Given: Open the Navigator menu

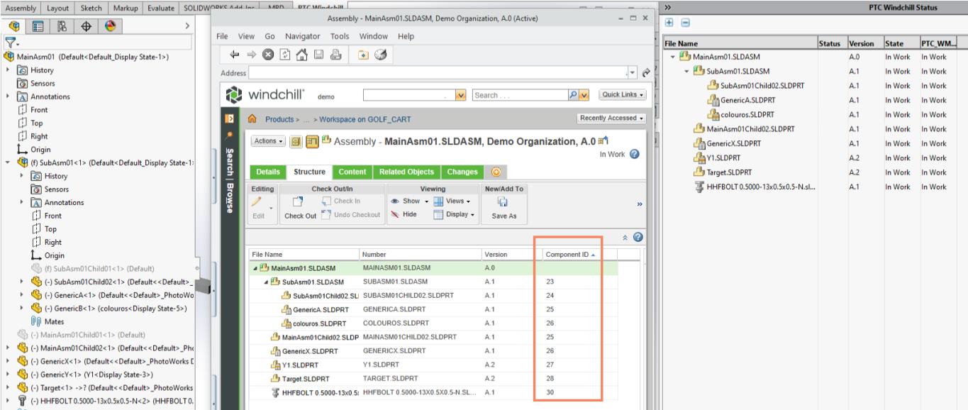Looking at the screenshot, I should tap(303, 36).
